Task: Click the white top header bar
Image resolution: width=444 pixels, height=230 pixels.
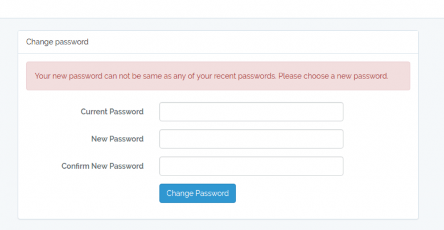Action: tap(222, 9)
